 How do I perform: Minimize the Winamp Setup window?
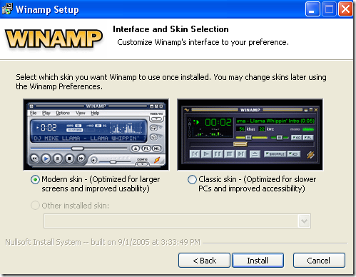(312, 9)
